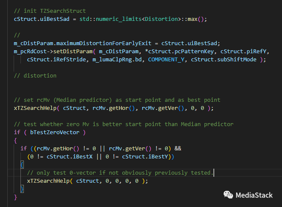Click the piRefY argument
The image size is (282, 207).
click(x=250, y=51)
